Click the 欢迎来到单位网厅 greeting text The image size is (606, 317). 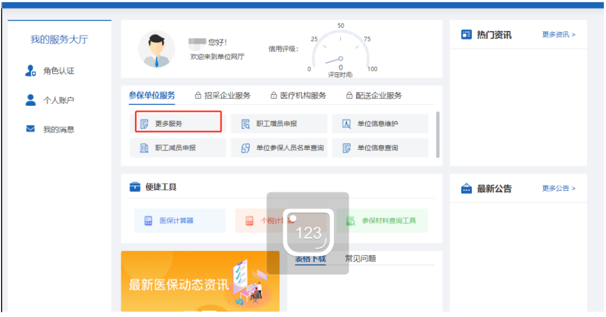point(217,57)
